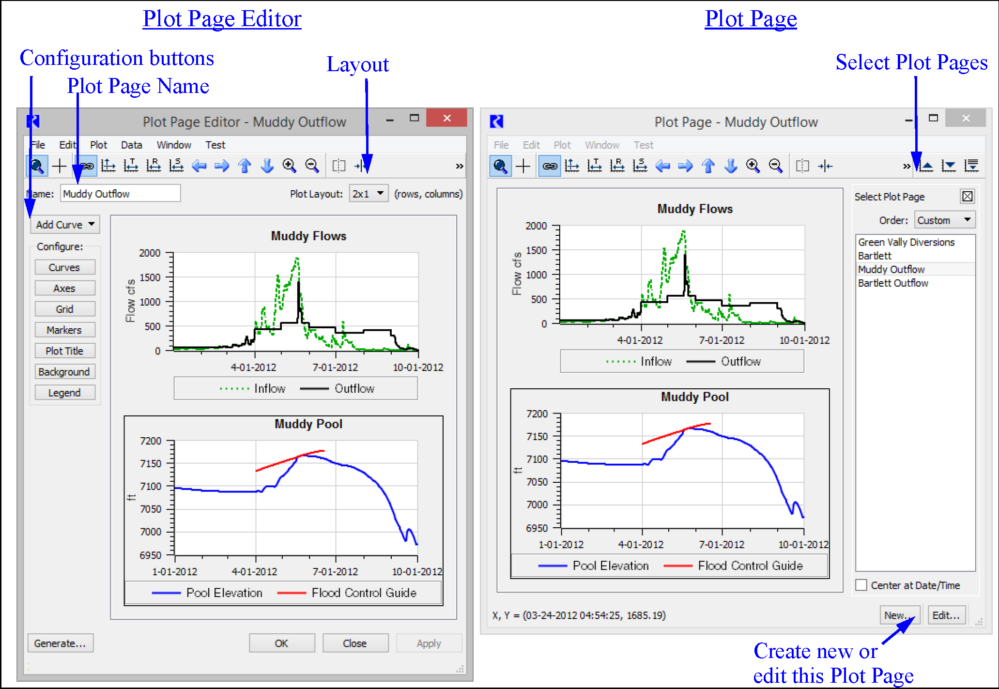Click the Legend configure button
This screenshot has width=999, height=689.
(x=64, y=393)
